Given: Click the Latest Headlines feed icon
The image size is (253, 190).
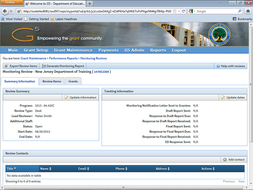Looking at the screenshot, I should [x=52, y=19].
